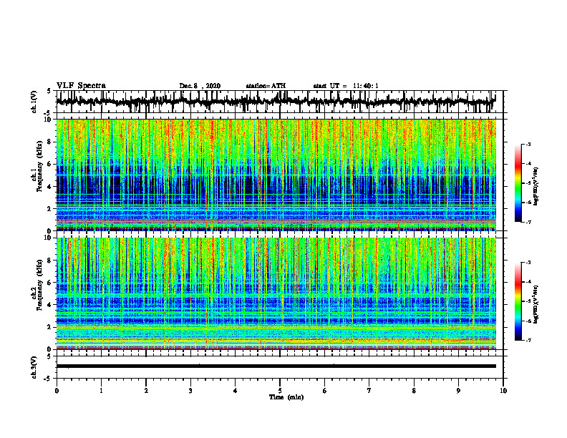Click the ch.1 spectrogram color scale bar
Image resolution: width=567 pixels, height=438 pixels.
[x=518, y=183]
